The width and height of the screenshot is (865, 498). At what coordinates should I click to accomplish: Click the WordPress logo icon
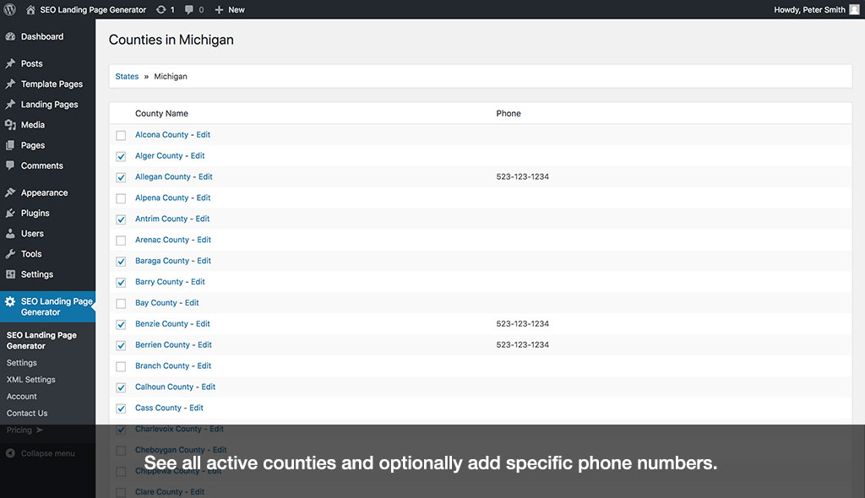click(x=10, y=10)
